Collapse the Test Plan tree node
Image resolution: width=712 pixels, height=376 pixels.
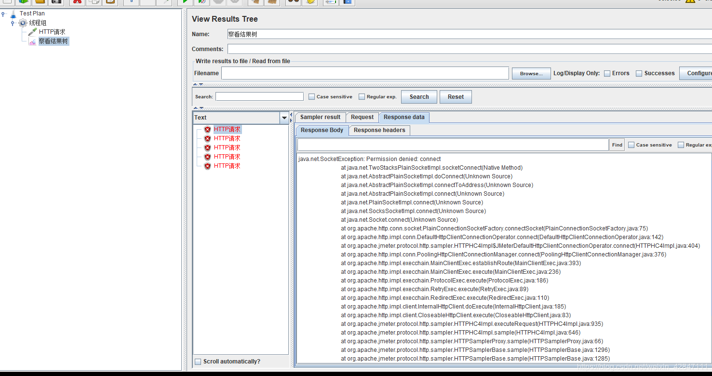tap(3, 13)
